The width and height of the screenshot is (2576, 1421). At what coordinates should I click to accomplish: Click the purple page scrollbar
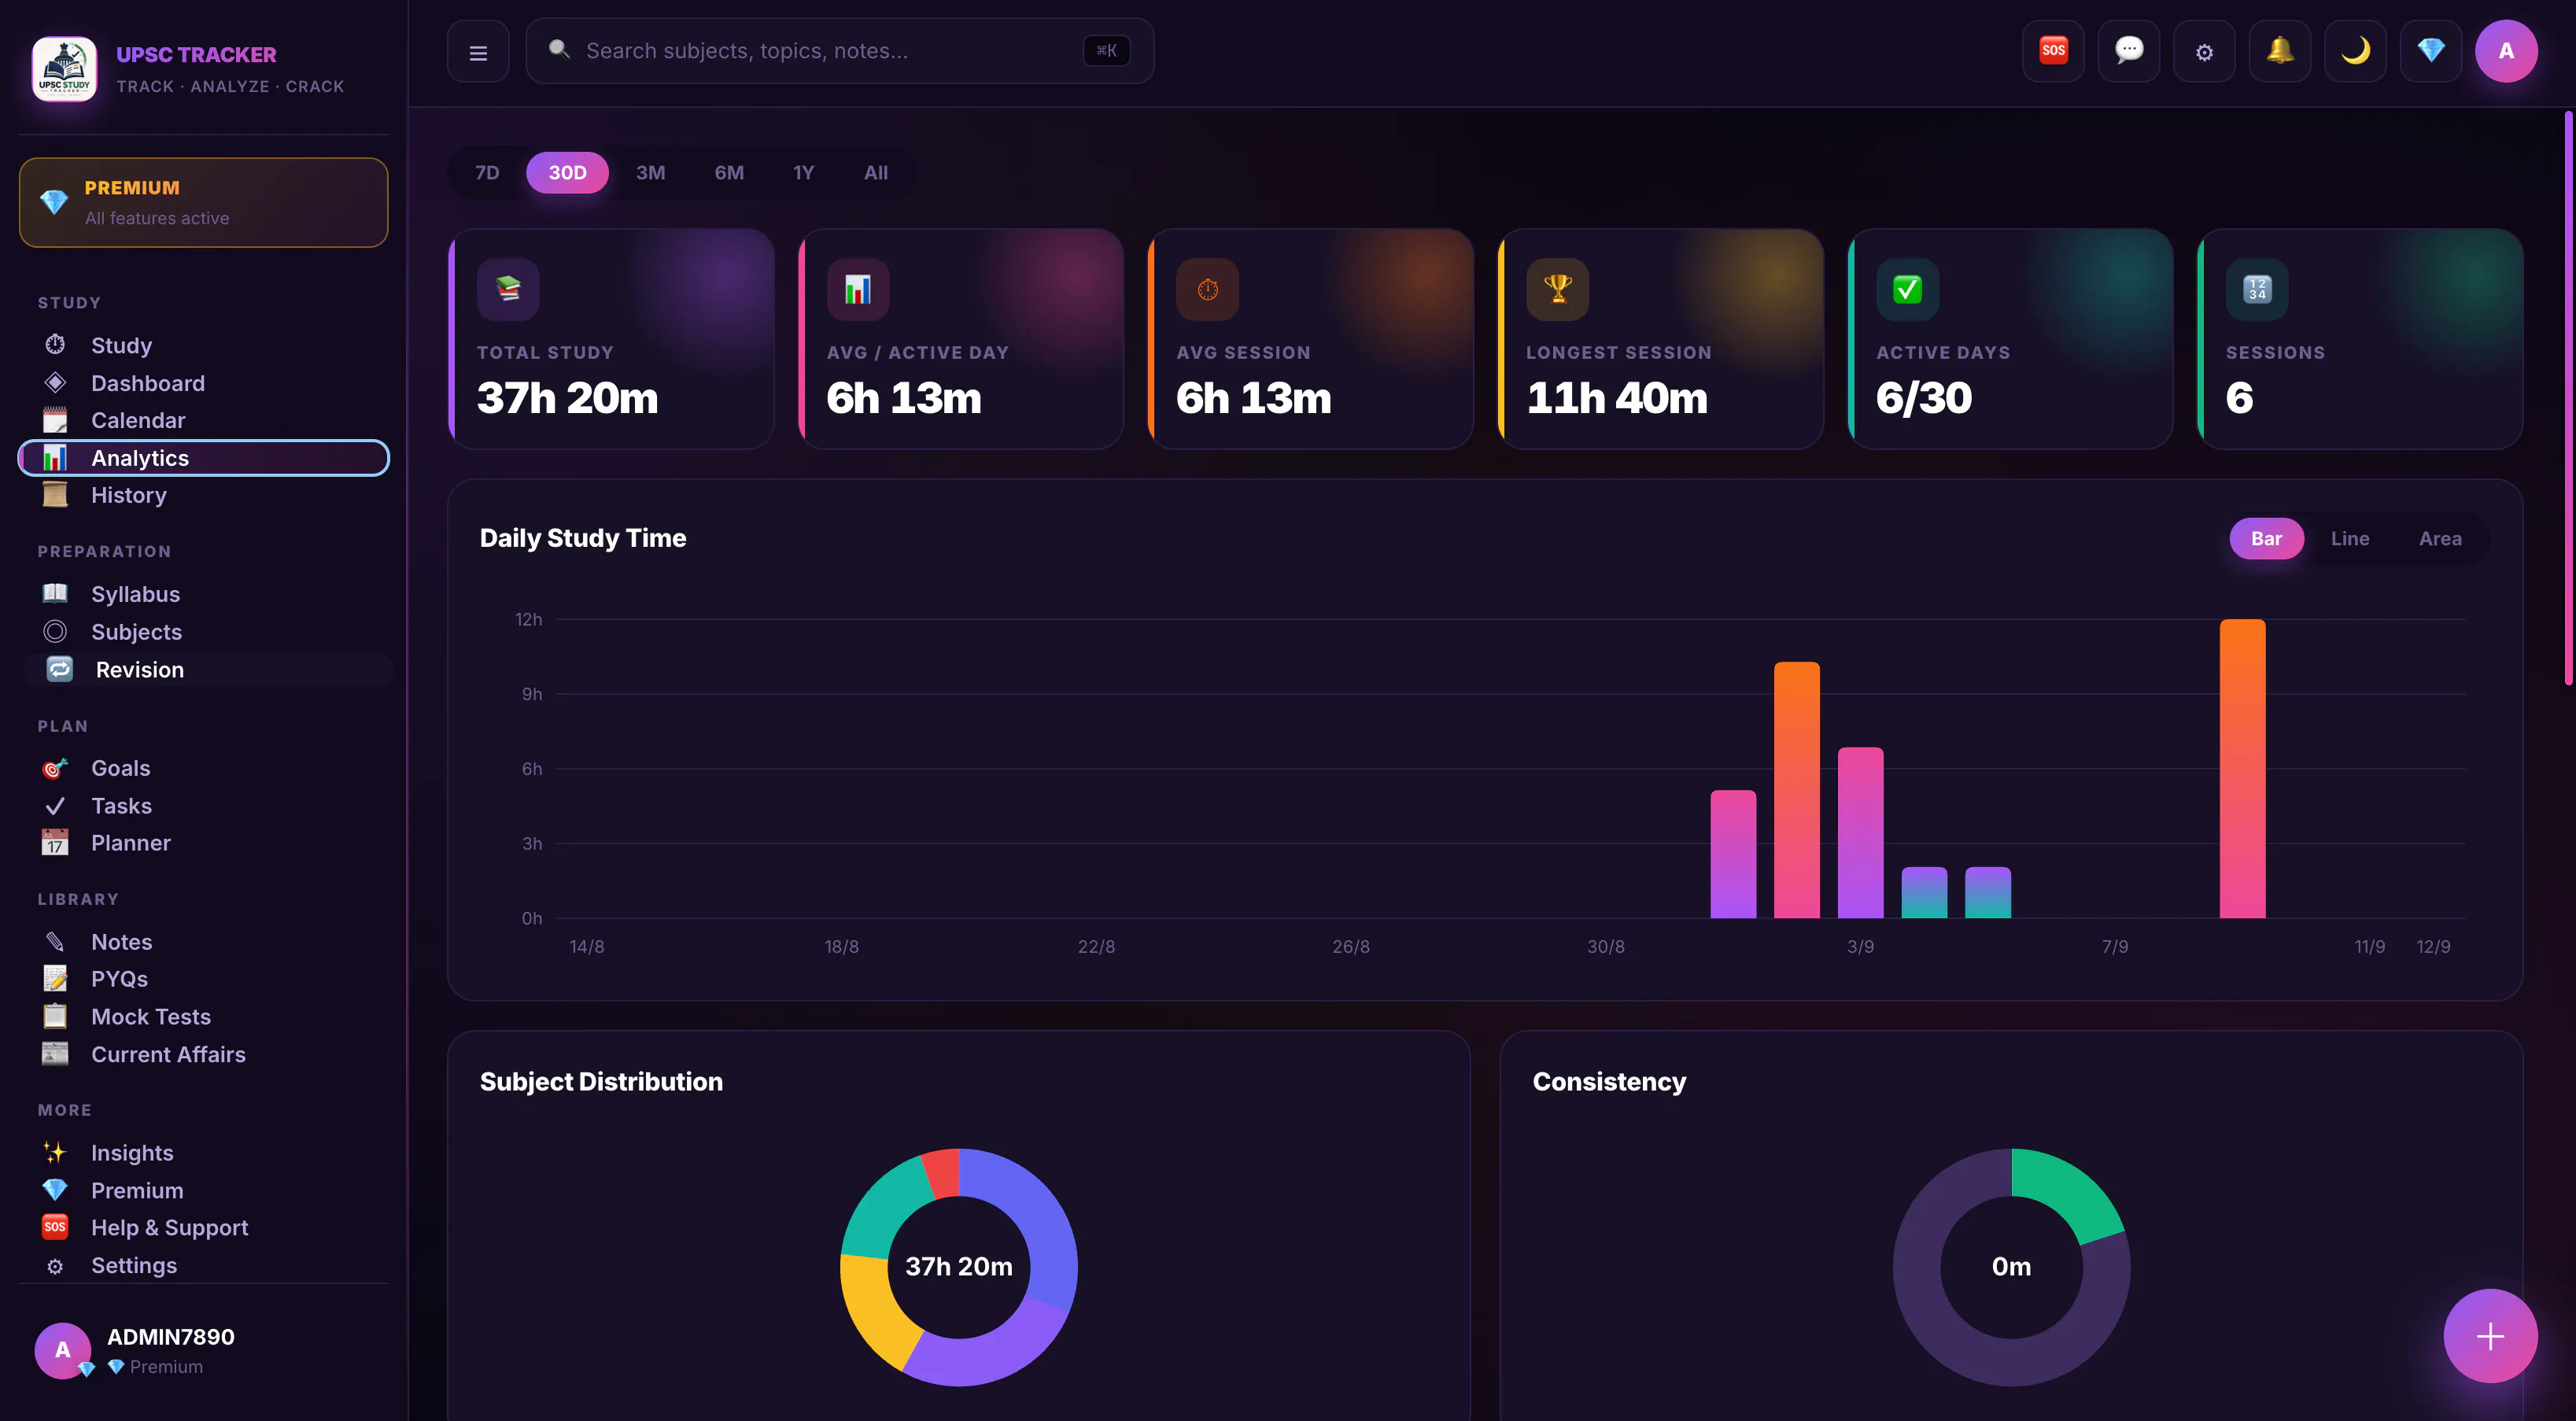pos(2567,398)
